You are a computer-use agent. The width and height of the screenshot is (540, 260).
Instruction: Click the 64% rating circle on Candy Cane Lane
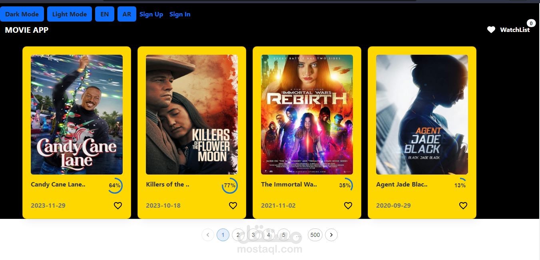115,185
